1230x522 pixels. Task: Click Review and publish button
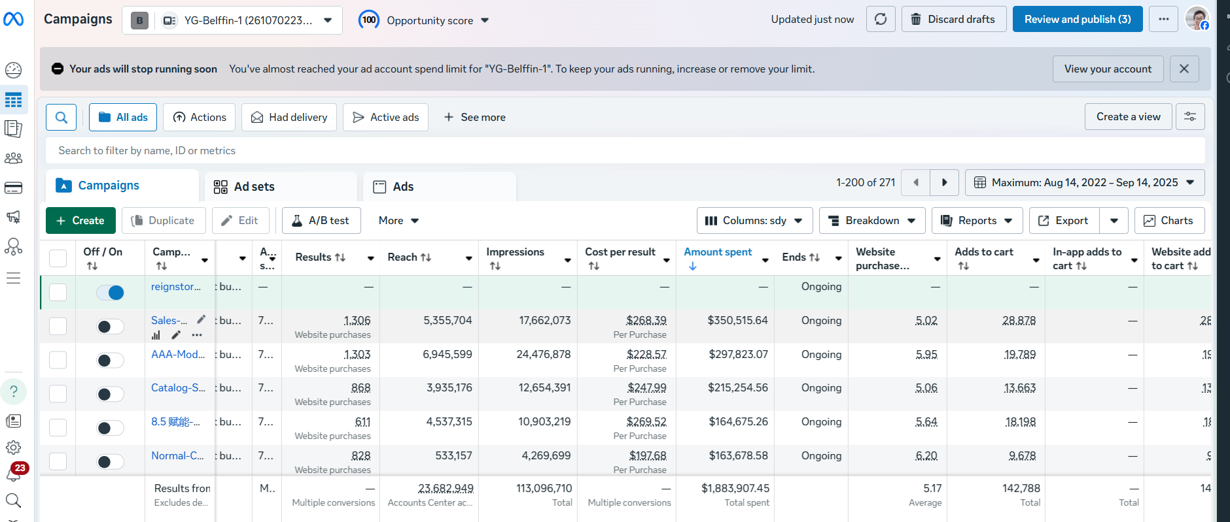(1077, 20)
